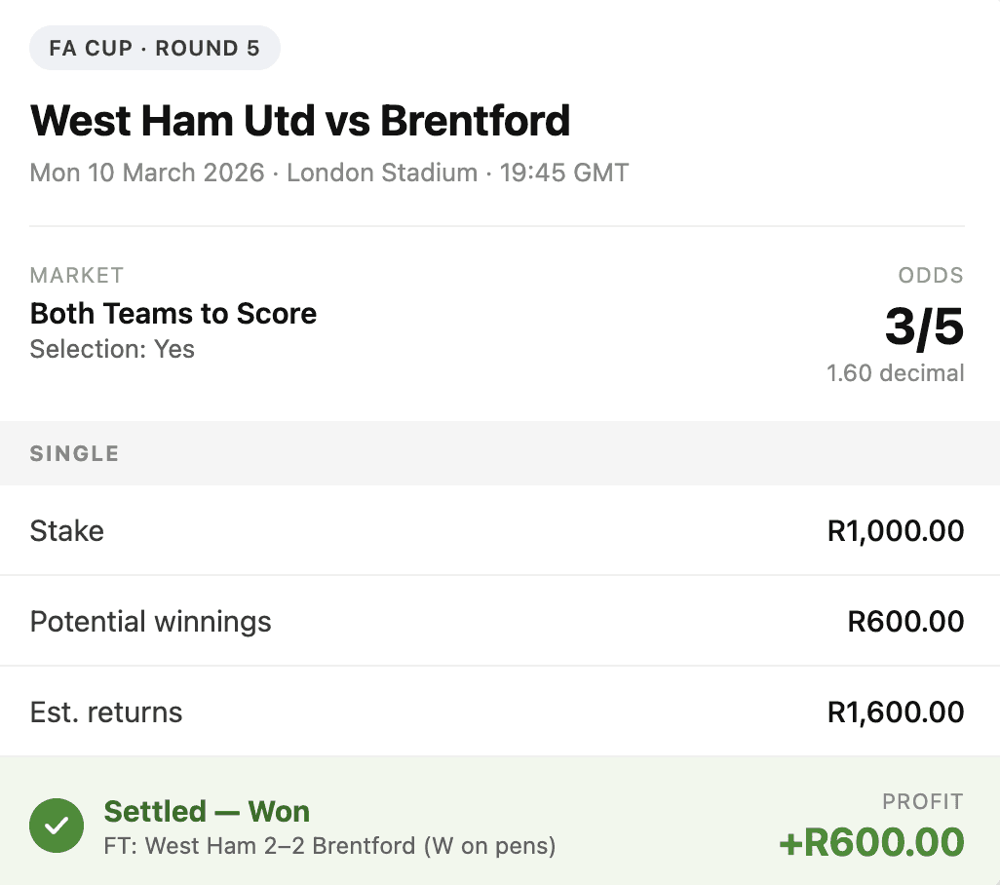Click the SINGLE bet type header

74,453
